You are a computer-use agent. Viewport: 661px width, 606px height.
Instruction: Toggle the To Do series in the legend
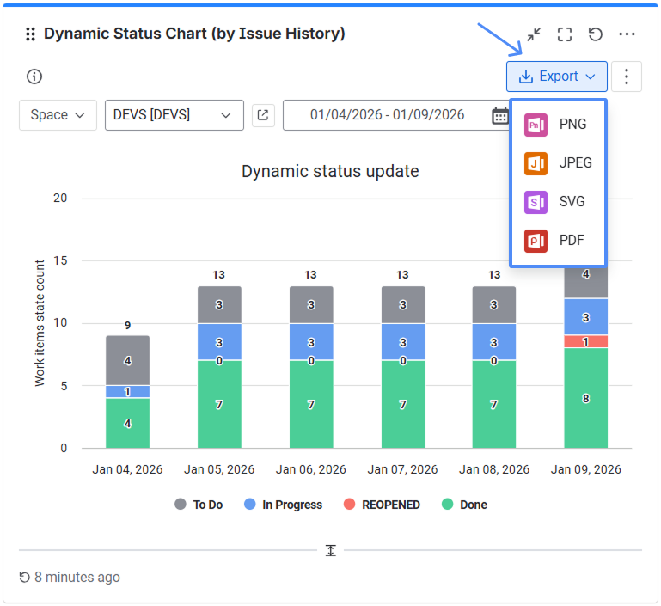pos(199,505)
